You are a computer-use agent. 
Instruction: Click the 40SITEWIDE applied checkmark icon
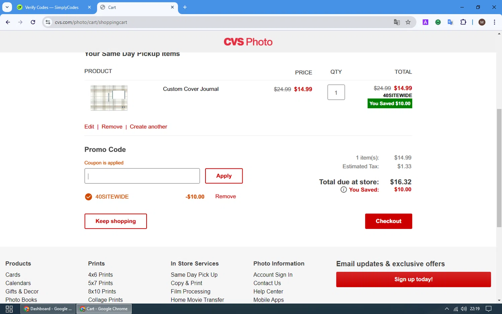(88, 197)
